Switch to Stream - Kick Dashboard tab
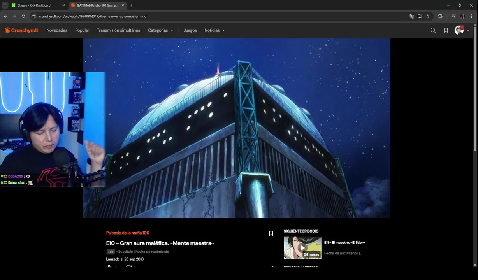Screen dimensions: 478x280 tap(34, 5)
